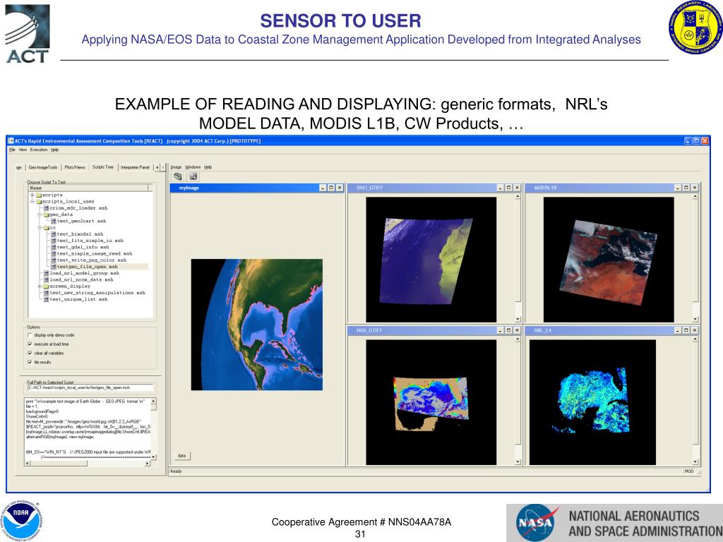Click the file icon beside test_new_string_manipulations.msh
723x542 pixels.
46,293
